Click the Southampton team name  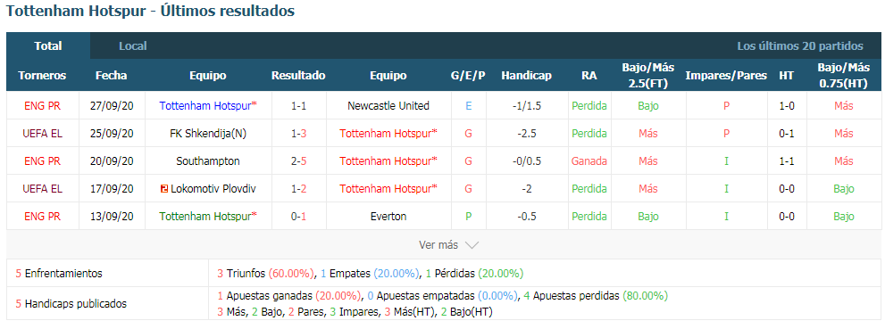[208, 161]
